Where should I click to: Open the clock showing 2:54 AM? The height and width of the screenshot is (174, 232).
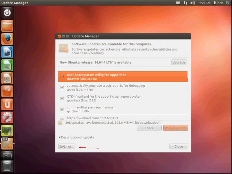pyautogui.click(x=204, y=3)
